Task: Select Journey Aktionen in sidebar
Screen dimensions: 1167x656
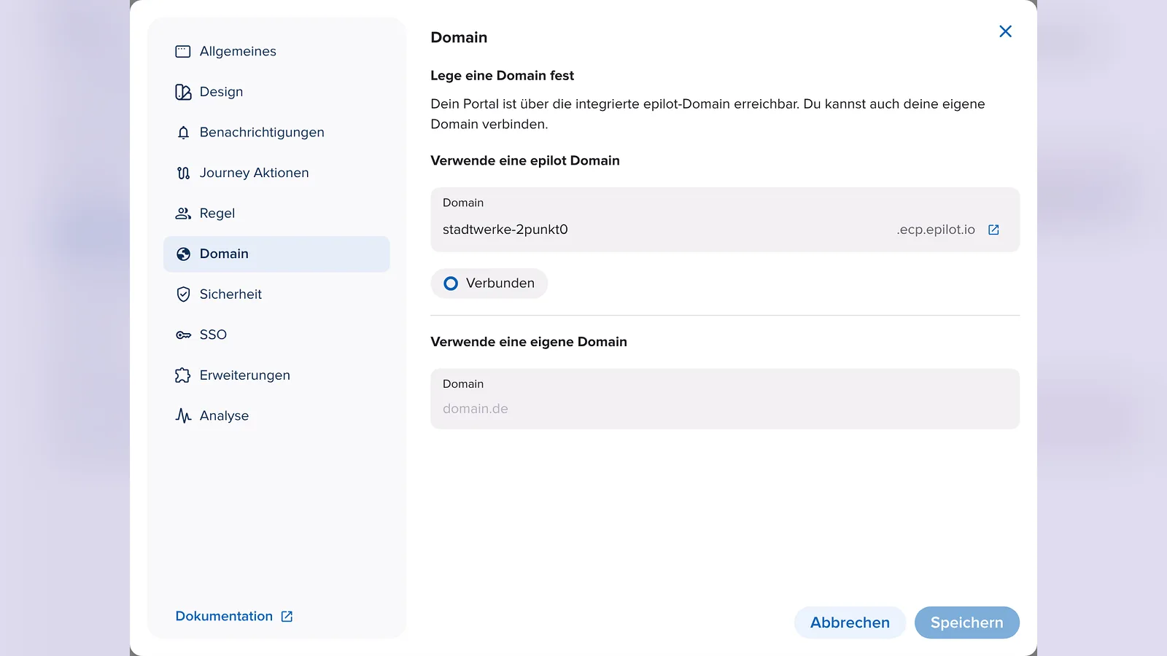Action: 276,173
